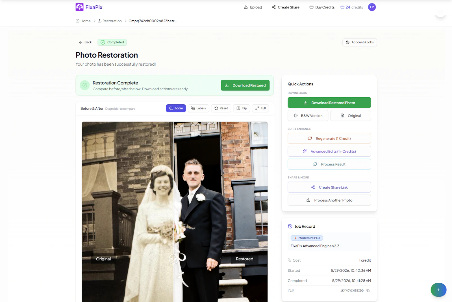Open Create Share in top navigation
This screenshot has width=452, height=302.
tap(286, 7)
